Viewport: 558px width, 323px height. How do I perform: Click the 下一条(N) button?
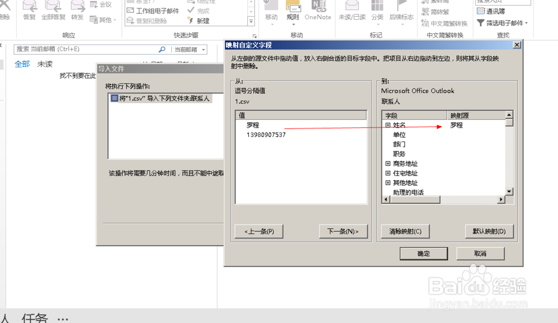pos(344,231)
